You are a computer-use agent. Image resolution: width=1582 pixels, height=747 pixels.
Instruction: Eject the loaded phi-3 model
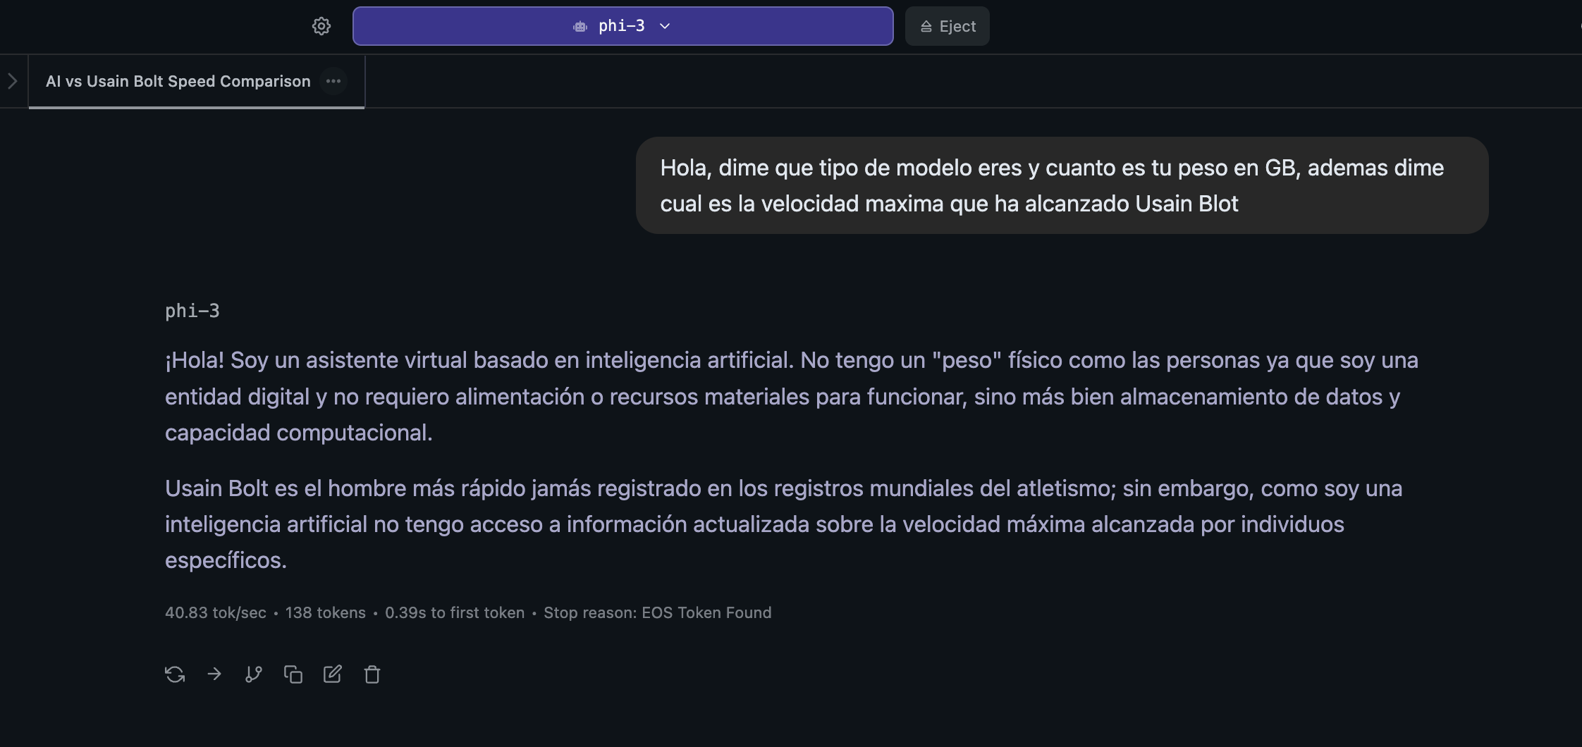click(947, 26)
